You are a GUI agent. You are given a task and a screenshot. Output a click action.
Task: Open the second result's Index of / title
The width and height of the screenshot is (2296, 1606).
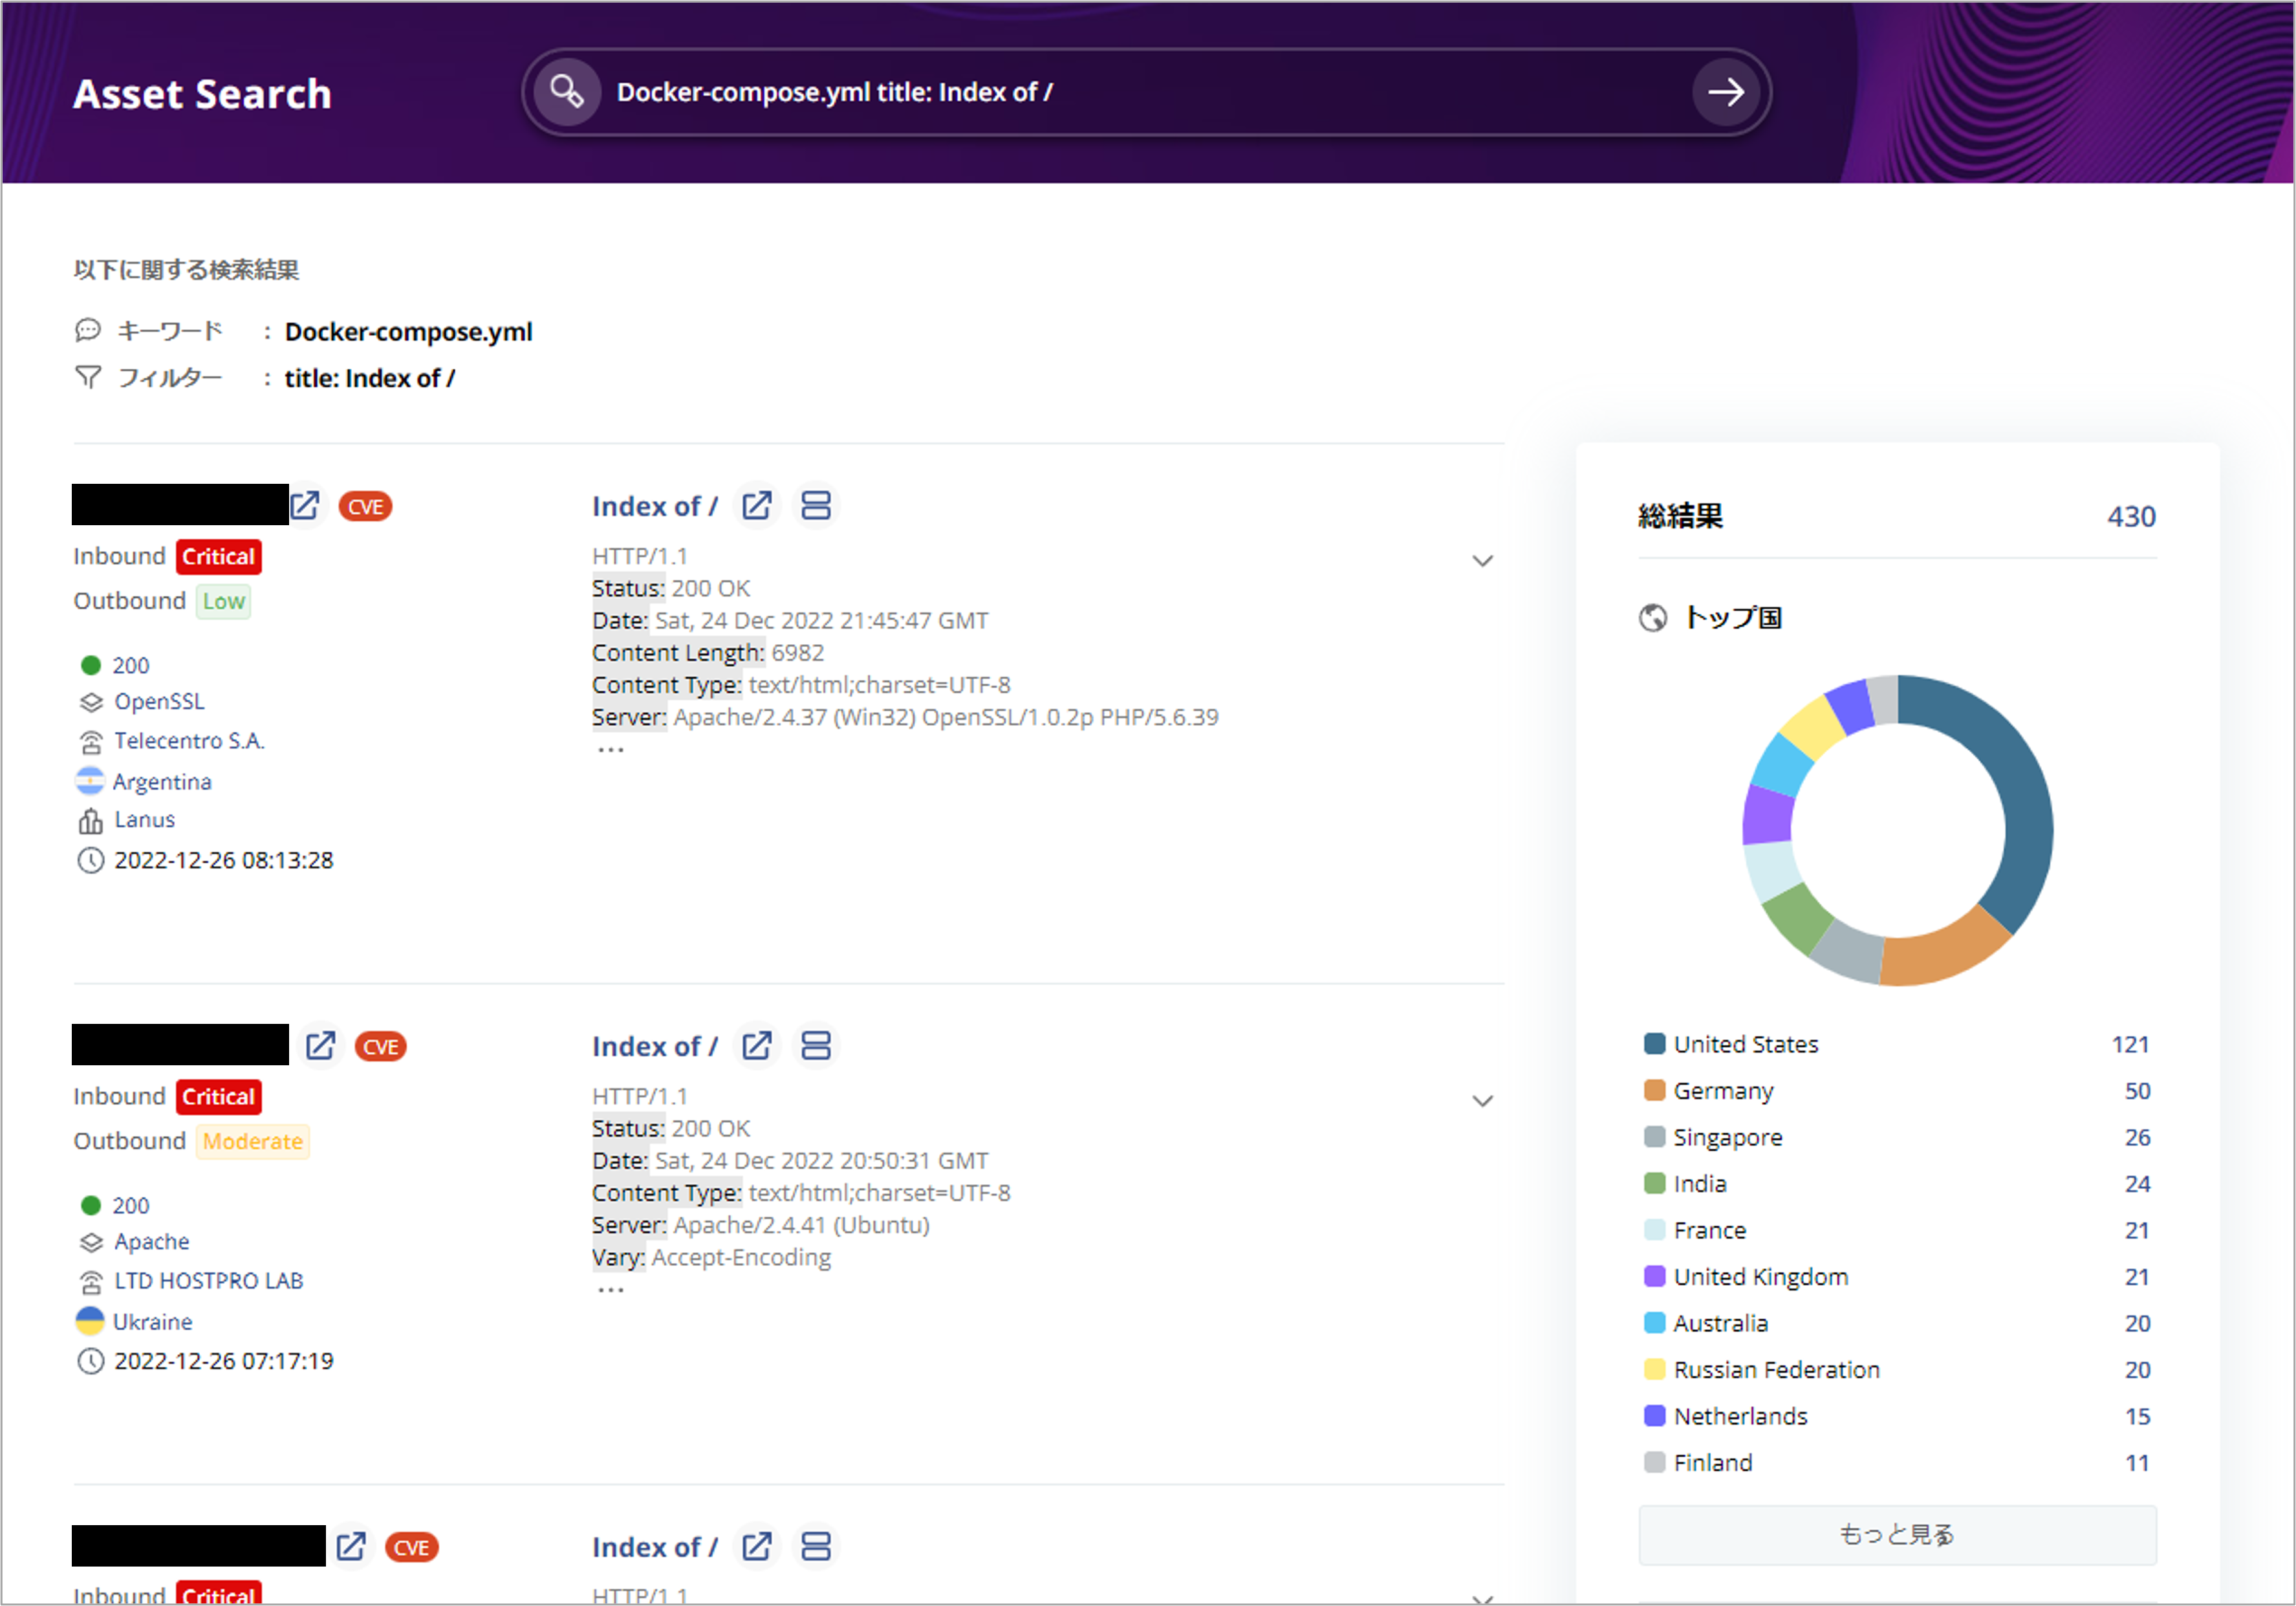[654, 1046]
